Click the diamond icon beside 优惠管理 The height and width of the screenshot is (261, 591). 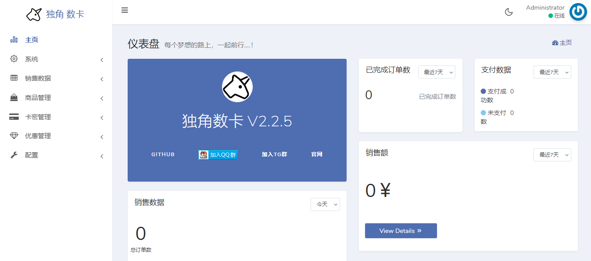(14, 136)
